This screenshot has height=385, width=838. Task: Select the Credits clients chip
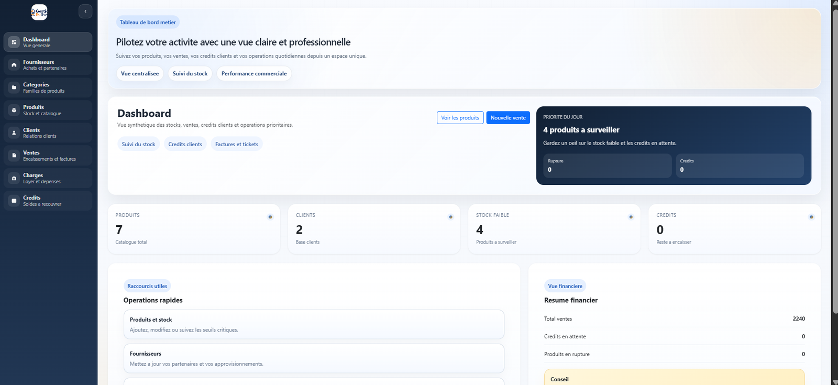tap(185, 144)
